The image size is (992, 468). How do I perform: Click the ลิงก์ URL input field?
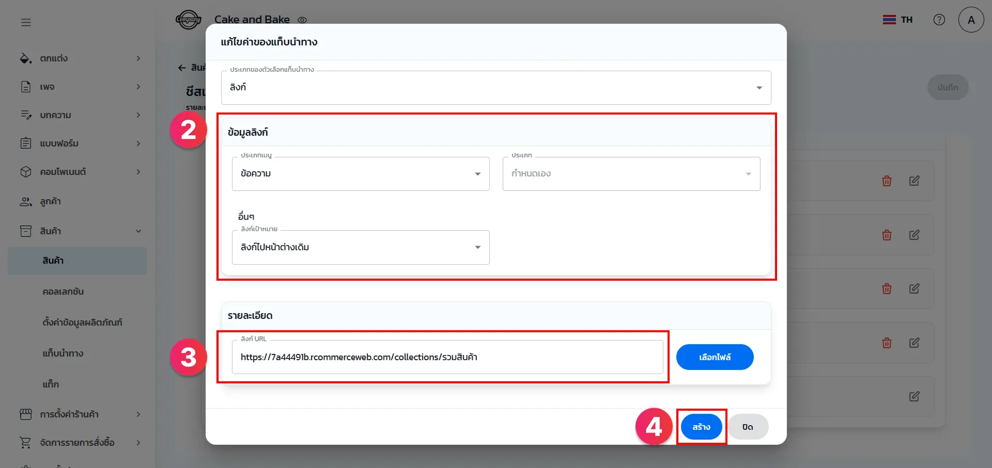coord(447,357)
